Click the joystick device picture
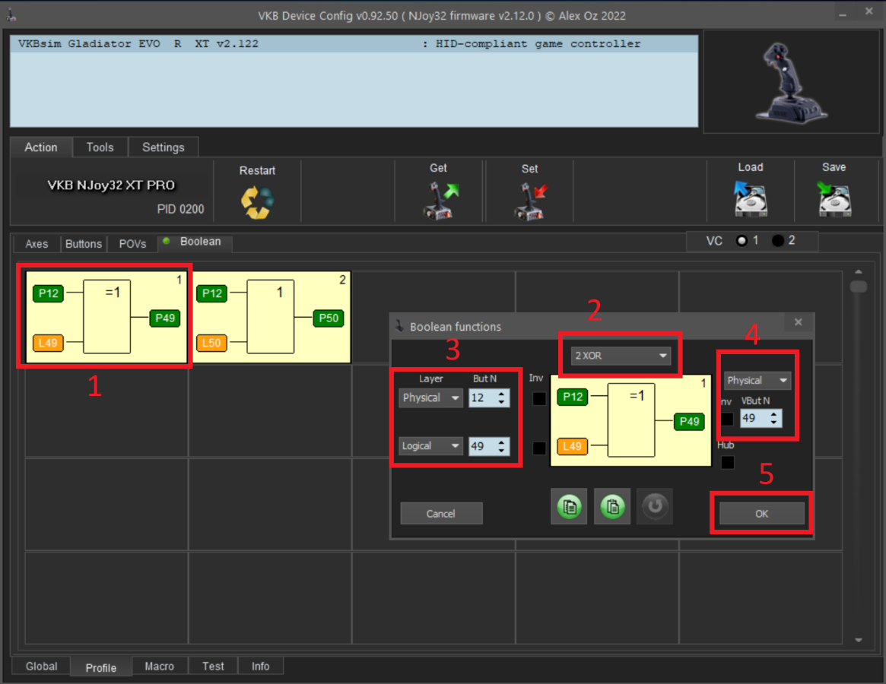 [x=792, y=82]
